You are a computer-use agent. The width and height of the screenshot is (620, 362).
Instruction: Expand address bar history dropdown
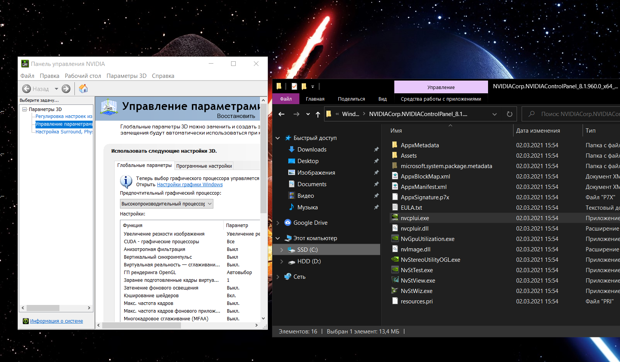pyautogui.click(x=495, y=114)
